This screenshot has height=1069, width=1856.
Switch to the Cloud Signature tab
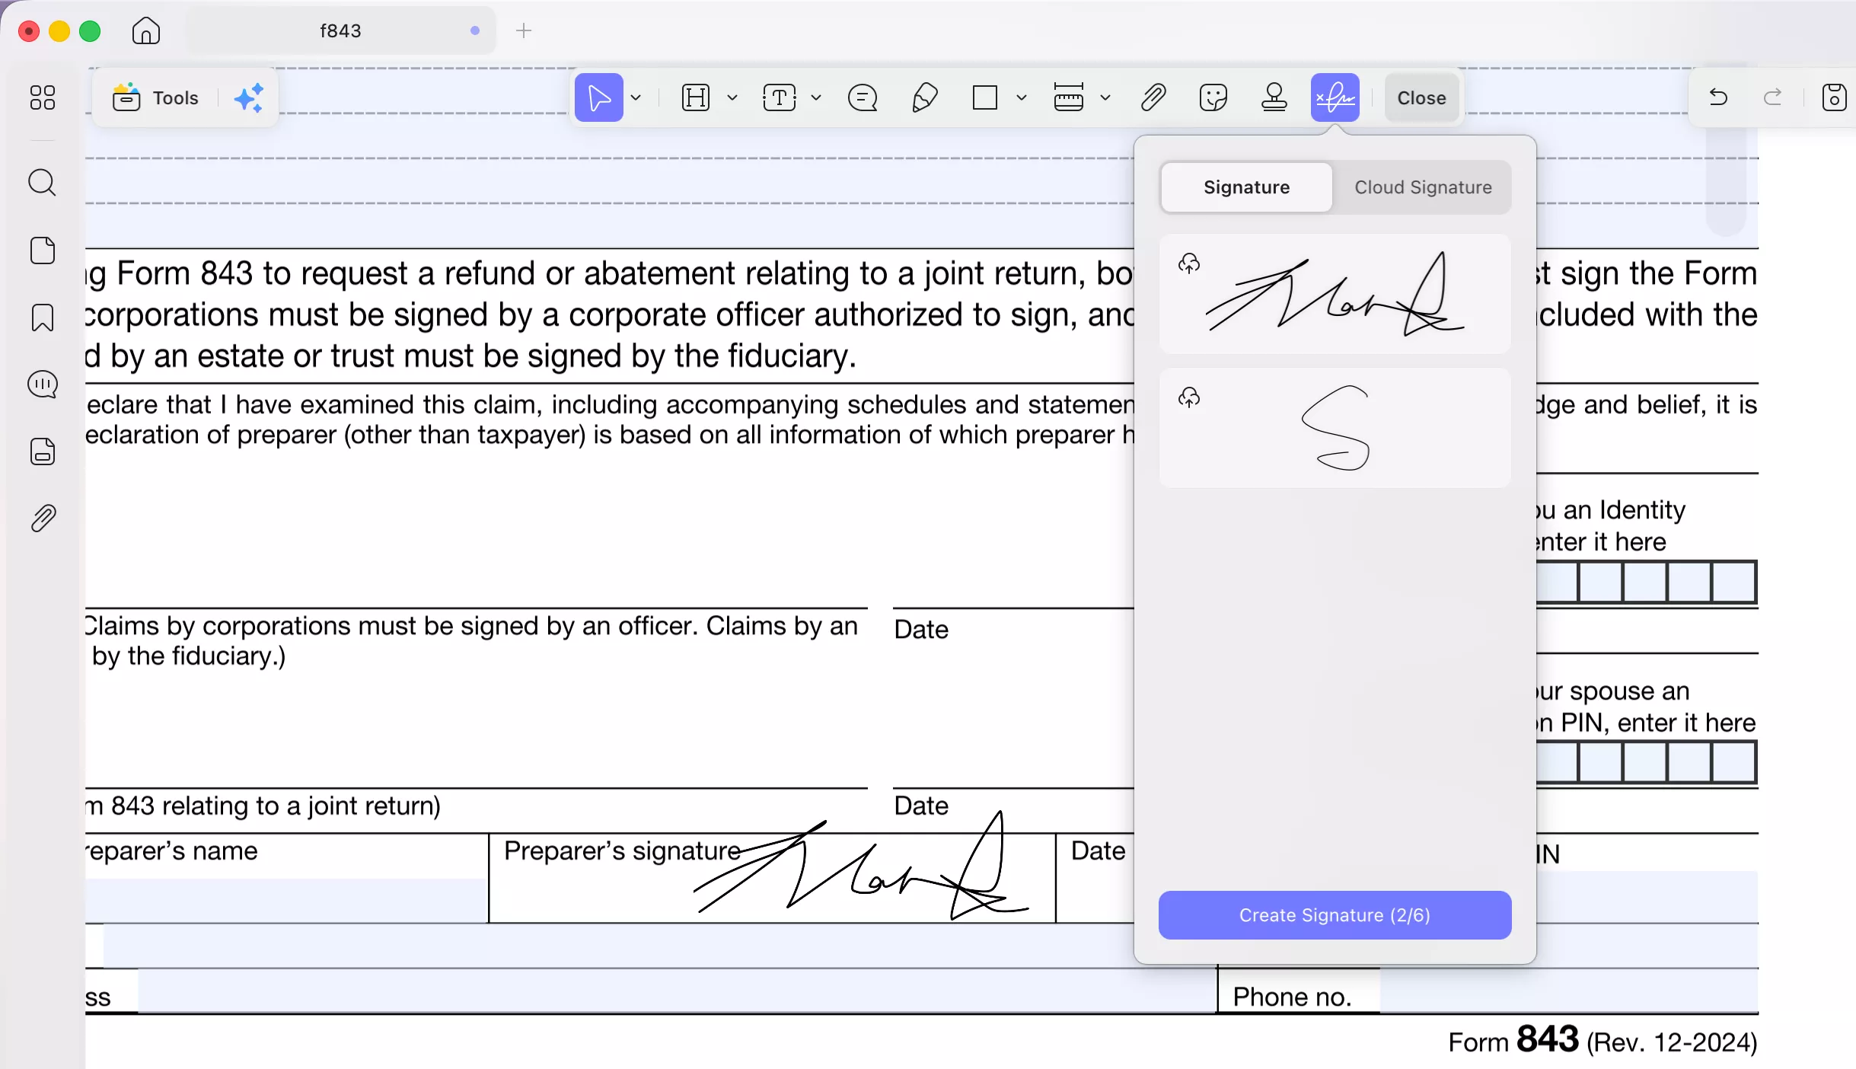[x=1421, y=187]
